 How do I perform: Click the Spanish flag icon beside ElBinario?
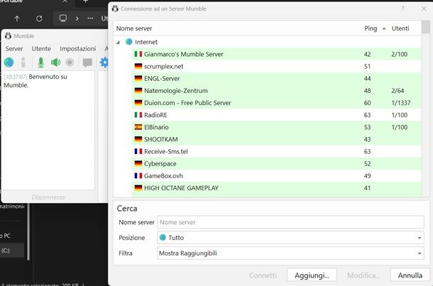tap(138, 127)
